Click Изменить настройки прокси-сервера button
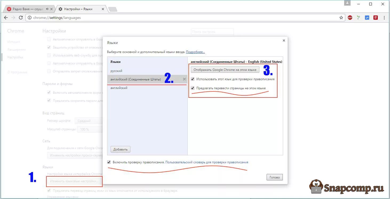 [x=75, y=155]
